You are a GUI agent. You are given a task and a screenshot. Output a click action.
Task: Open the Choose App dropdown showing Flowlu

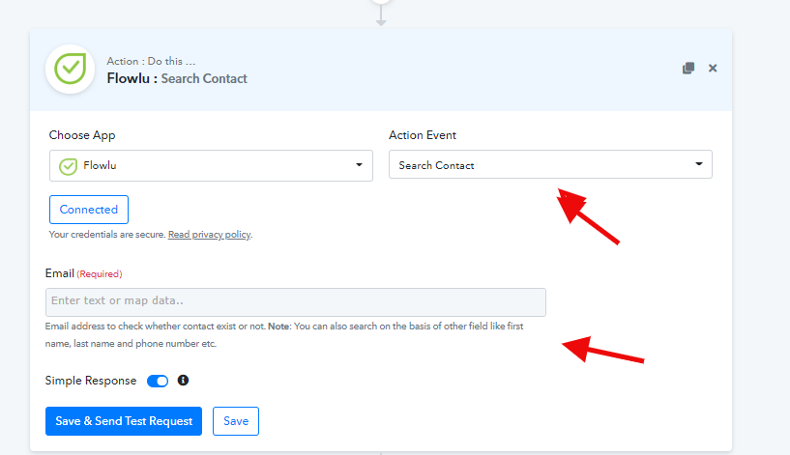click(211, 165)
